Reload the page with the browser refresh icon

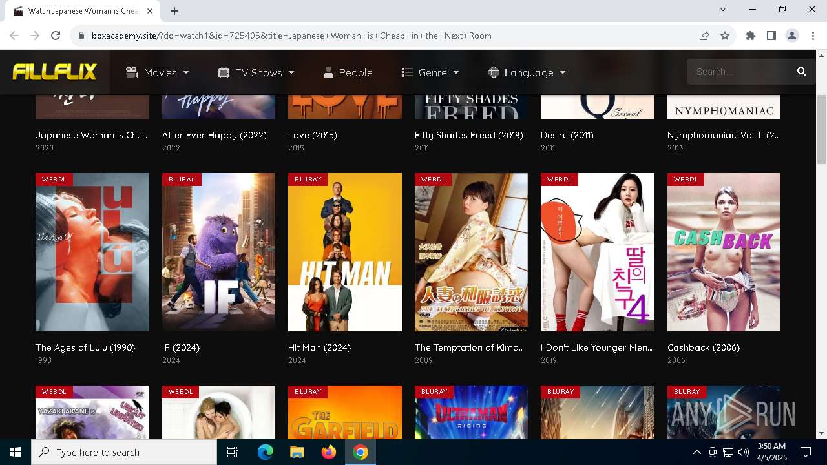[x=56, y=36]
